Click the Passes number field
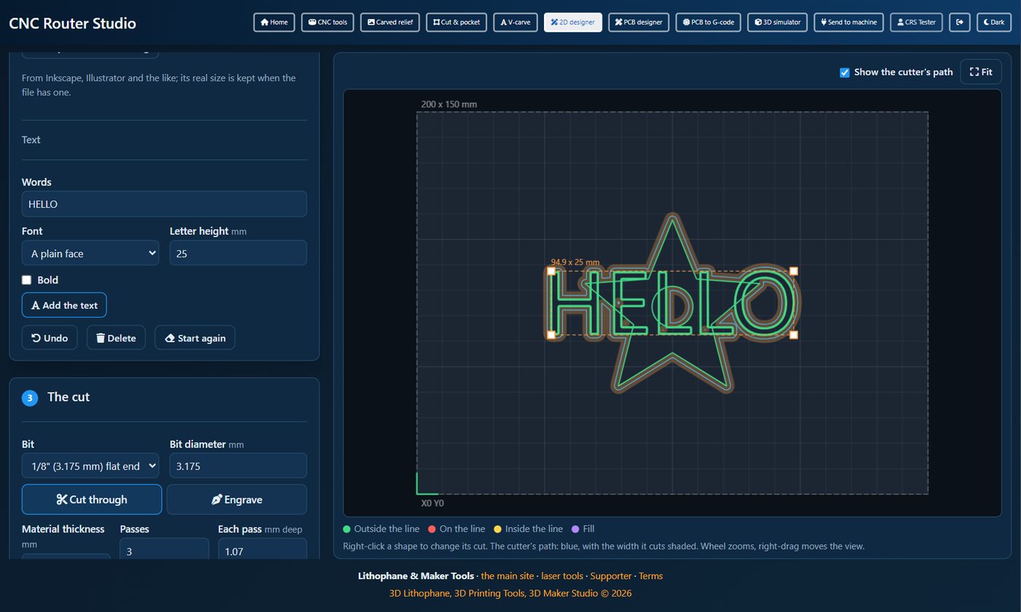This screenshot has height=612, width=1021. tap(164, 551)
